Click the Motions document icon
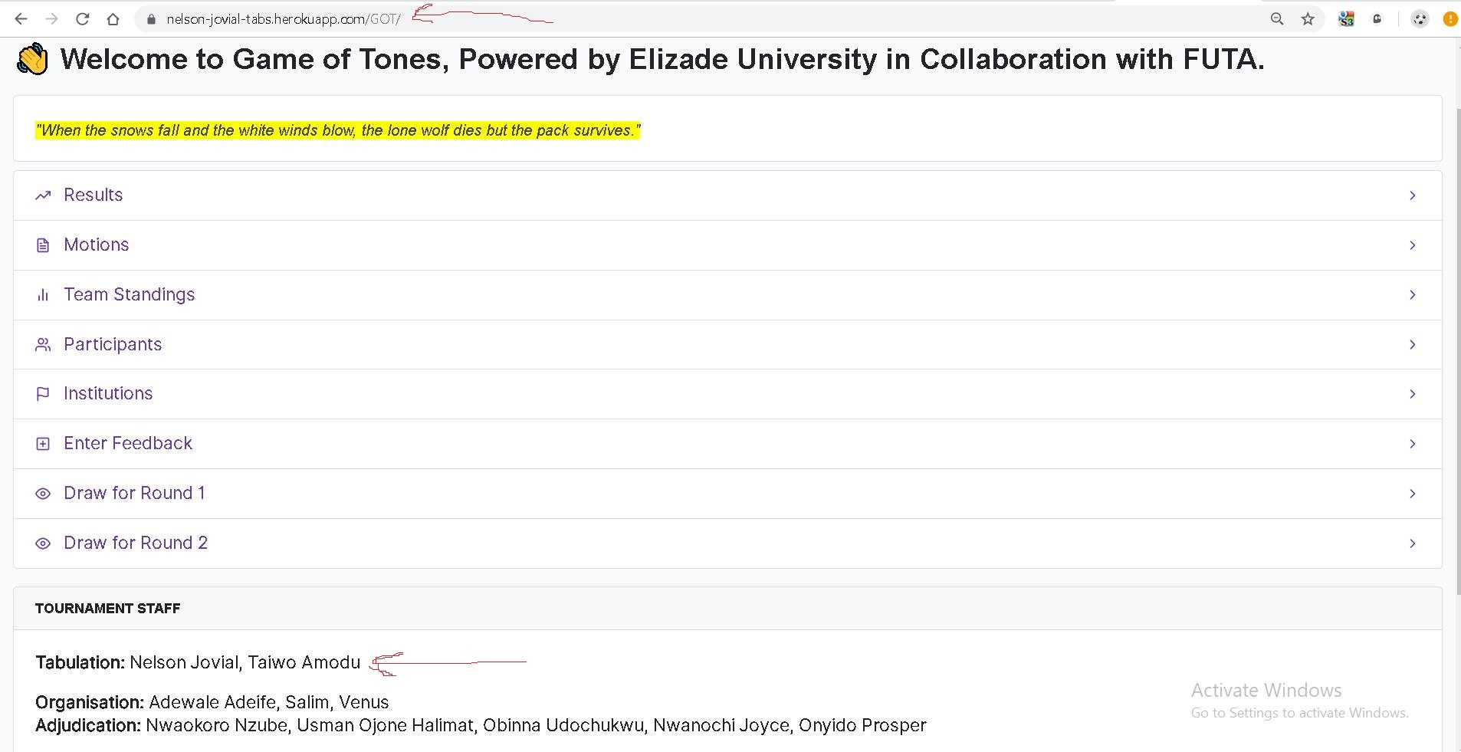The image size is (1461, 752). (x=43, y=245)
